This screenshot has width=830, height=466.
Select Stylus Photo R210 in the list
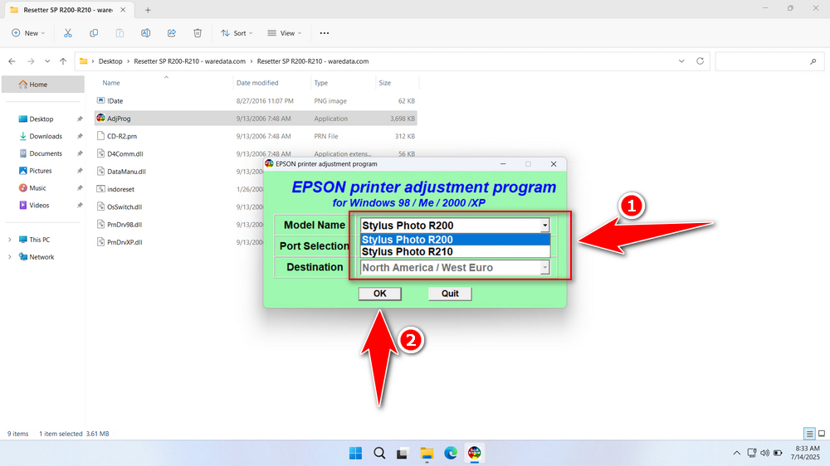tap(455, 252)
